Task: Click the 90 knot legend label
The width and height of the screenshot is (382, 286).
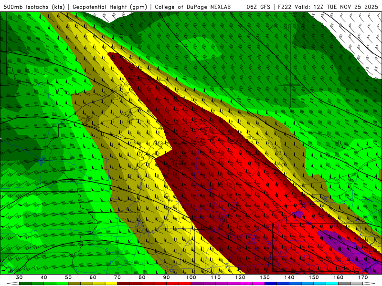Action: [x=166, y=277]
